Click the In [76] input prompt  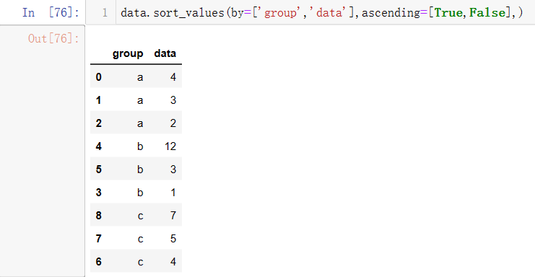pyautogui.click(x=51, y=12)
